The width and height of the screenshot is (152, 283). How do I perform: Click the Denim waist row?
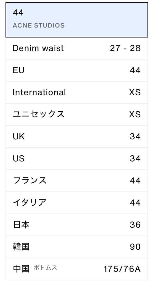pyautogui.click(x=77, y=48)
